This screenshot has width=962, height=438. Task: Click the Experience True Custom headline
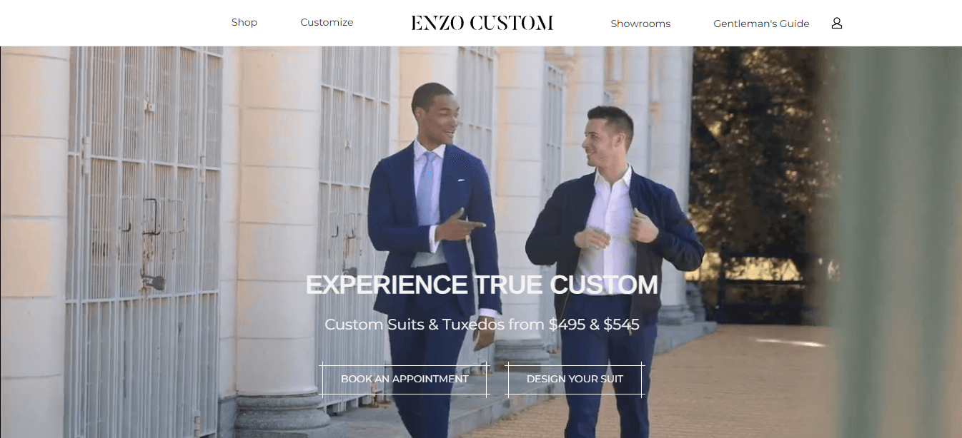(482, 285)
